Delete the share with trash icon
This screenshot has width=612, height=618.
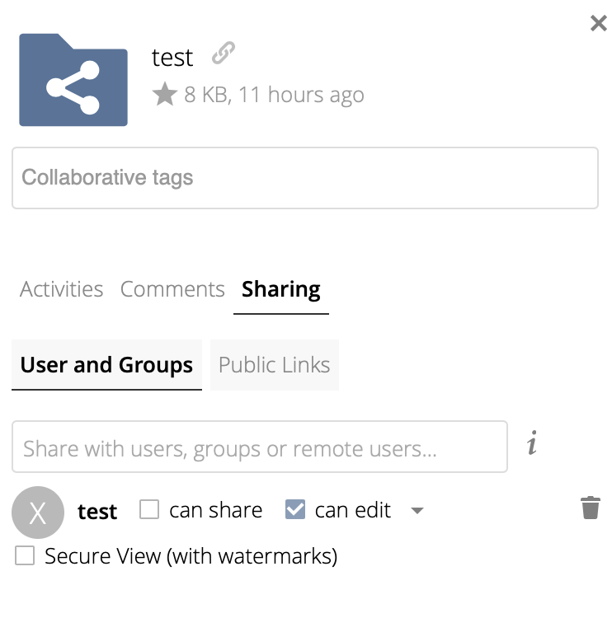[591, 508]
